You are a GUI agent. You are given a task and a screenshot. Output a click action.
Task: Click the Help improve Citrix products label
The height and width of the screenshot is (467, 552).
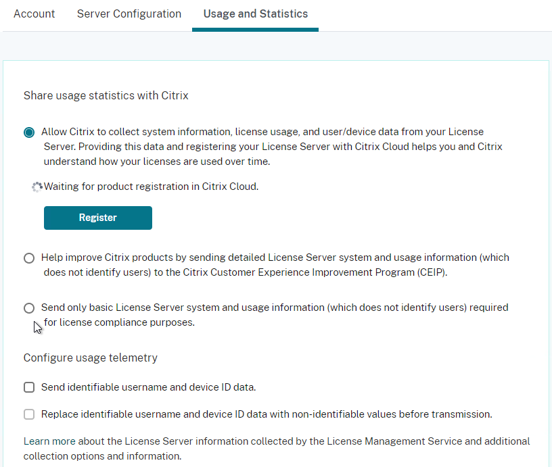pos(275,265)
